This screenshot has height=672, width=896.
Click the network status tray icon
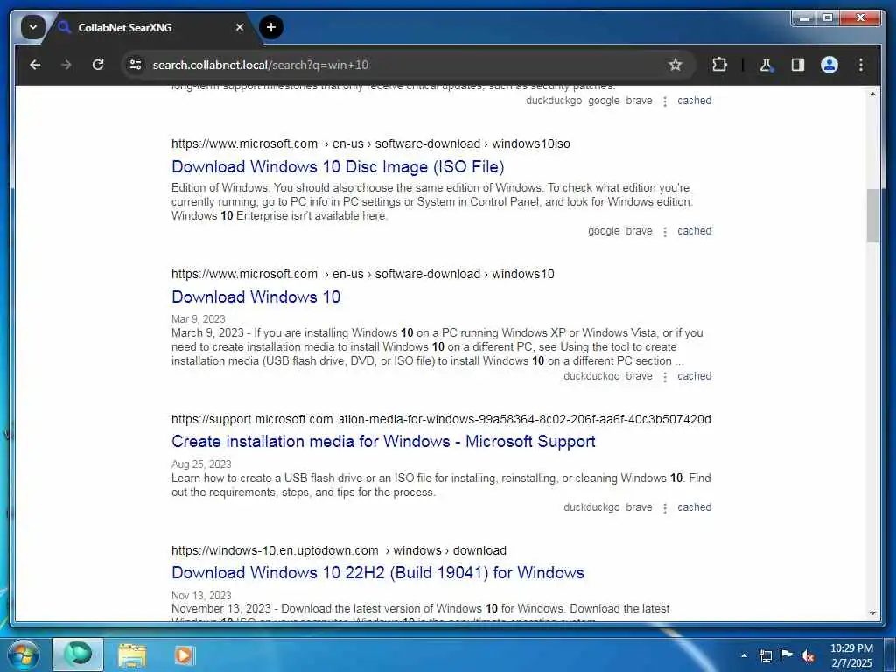click(766, 655)
